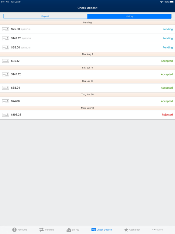The image size is (175, 234).
Task: Tap the Cash Back star icon
Action: (126, 230)
